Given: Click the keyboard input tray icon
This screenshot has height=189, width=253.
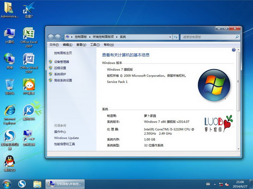Looking at the screenshot, I should (x=208, y=183).
